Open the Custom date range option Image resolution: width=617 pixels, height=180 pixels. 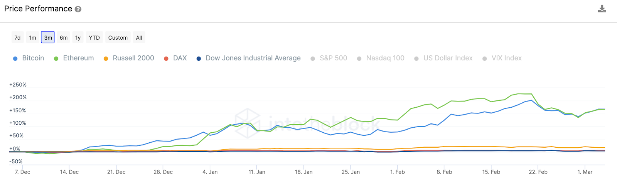pyautogui.click(x=118, y=37)
